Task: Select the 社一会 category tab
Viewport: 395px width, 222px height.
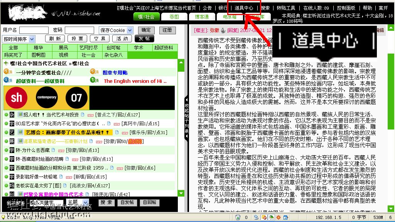Action: (x=88, y=55)
